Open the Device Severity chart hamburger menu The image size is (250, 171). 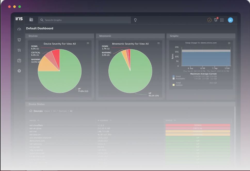click(x=88, y=43)
